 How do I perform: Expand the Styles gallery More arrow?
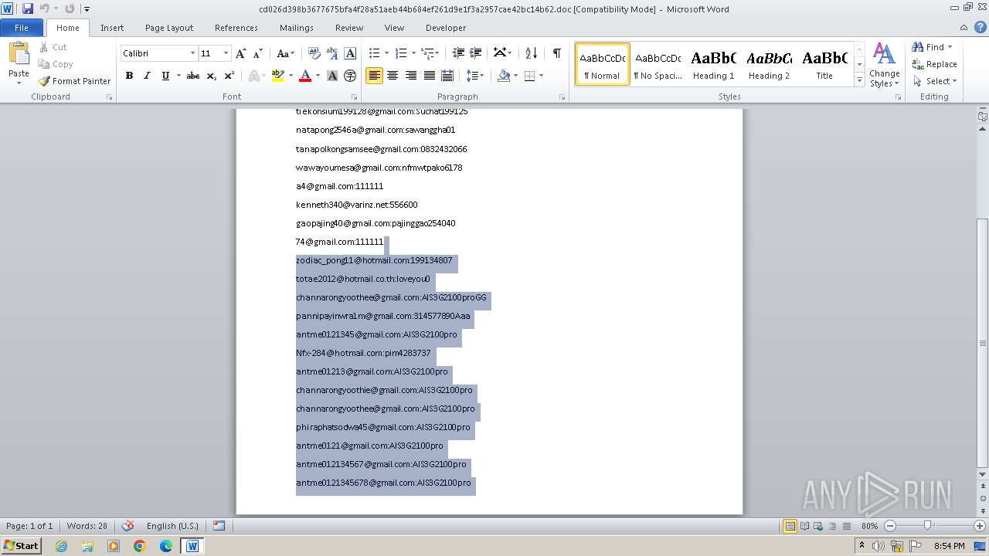pyautogui.click(x=859, y=80)
